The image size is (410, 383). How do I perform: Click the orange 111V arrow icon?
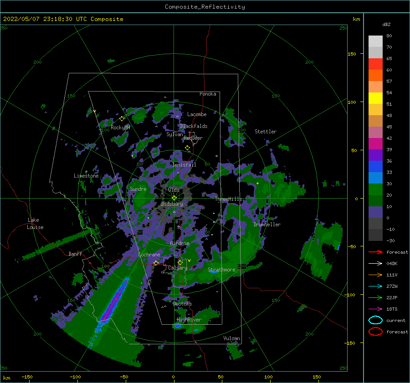(375, 275)
